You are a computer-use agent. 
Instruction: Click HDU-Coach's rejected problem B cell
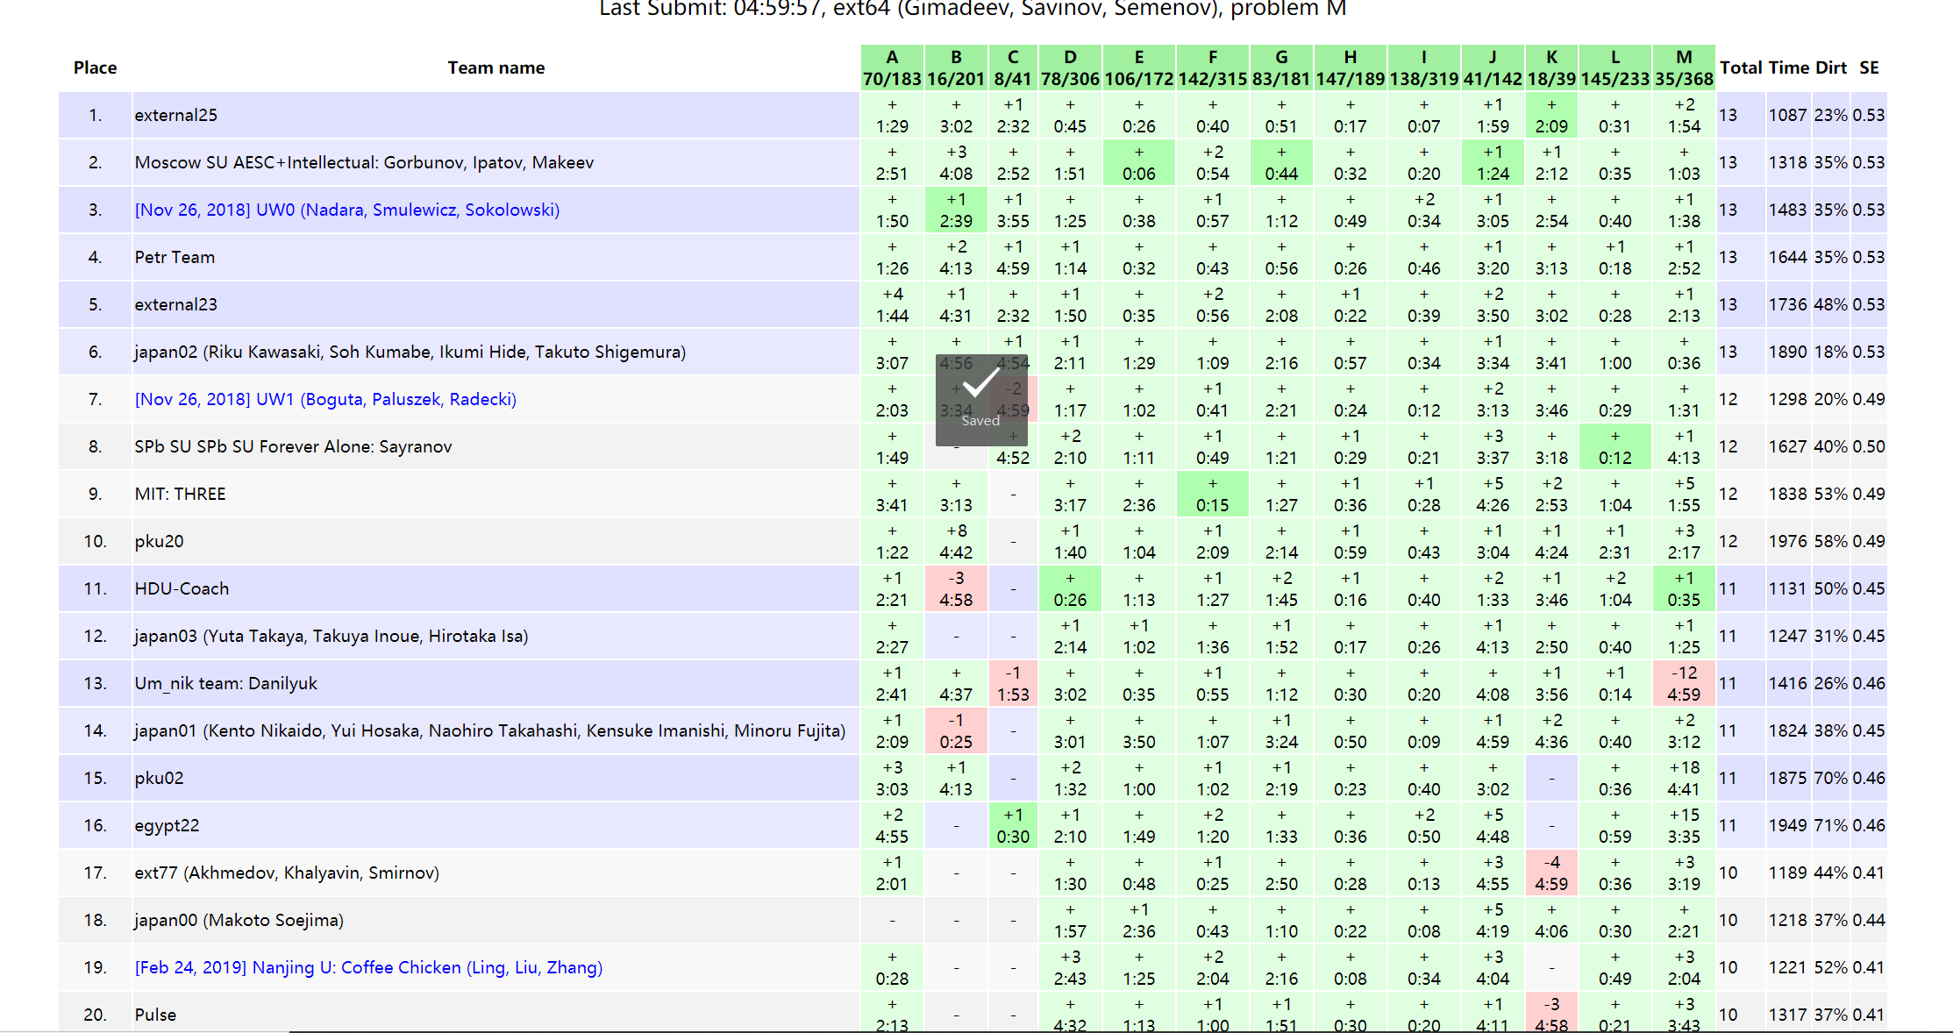[x=956, y=588]
